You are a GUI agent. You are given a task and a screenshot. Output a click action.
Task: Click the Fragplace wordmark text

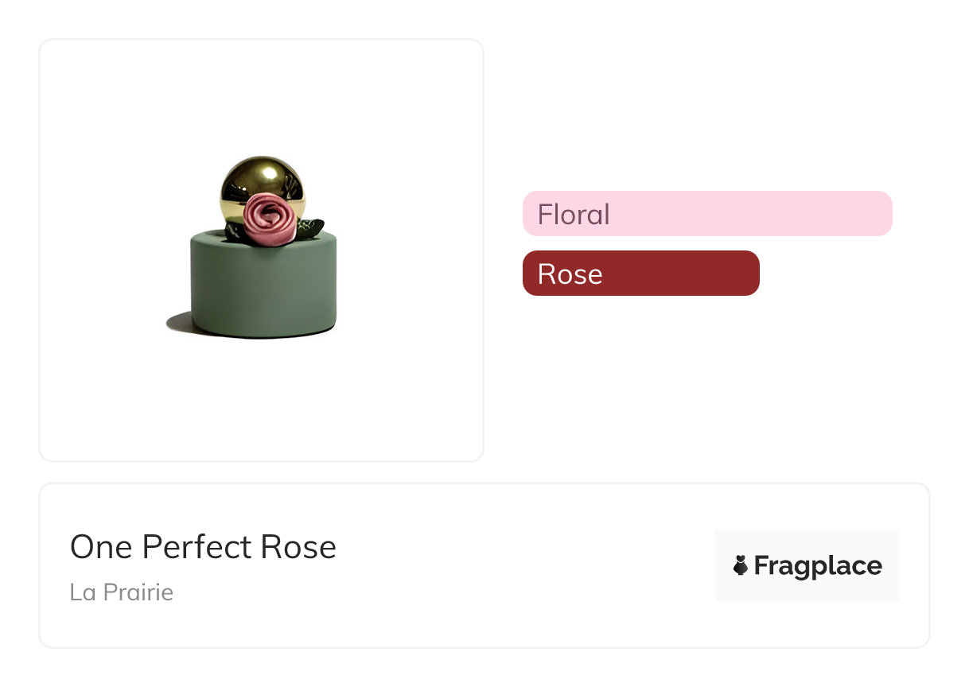pyautogui.click(x=817, y=565)
